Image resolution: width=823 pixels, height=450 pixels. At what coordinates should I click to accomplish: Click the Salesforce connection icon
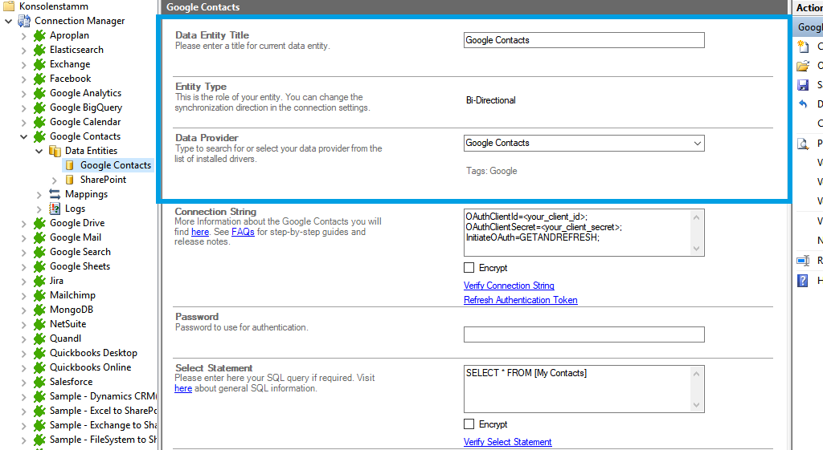click(39, 382)
